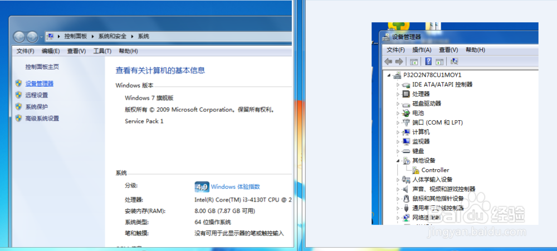
Task: Click the 4.9 experience index badge
Action: tap(202, 187)
